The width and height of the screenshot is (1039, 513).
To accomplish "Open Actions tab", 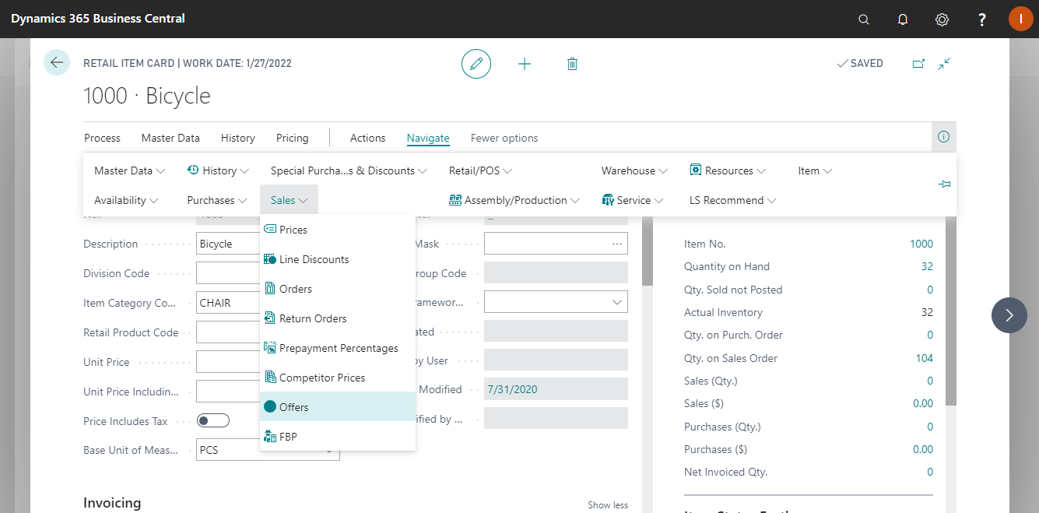I will [x=367, y=138].
